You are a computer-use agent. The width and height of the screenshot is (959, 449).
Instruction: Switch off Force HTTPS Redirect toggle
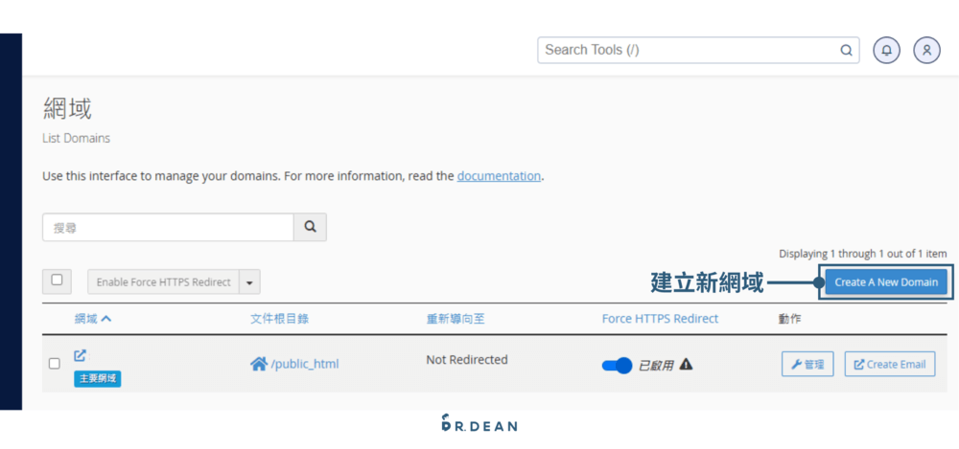click(x=617, y=366)
